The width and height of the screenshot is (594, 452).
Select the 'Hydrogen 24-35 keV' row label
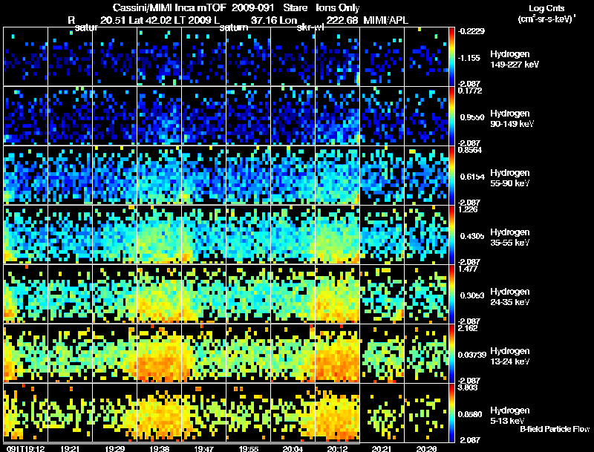point(510,297)
